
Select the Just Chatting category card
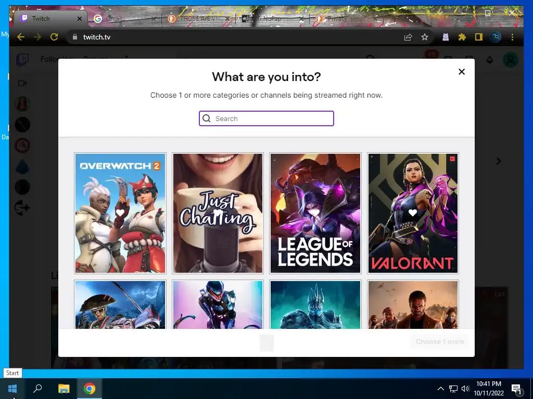[x=218, y=213]
